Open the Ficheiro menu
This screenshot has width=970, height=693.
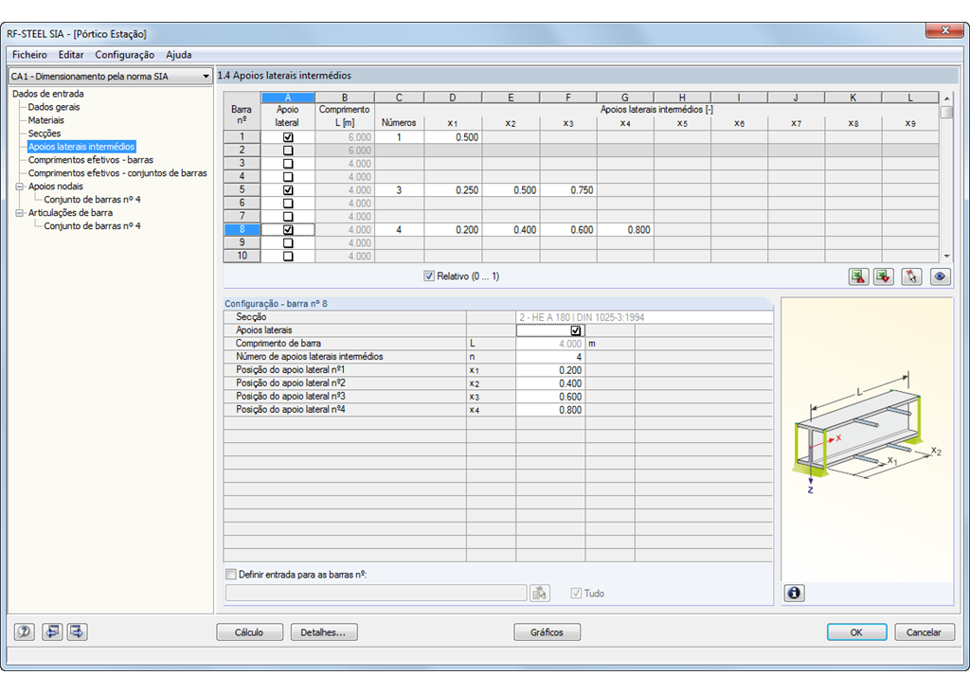[29, 54]
